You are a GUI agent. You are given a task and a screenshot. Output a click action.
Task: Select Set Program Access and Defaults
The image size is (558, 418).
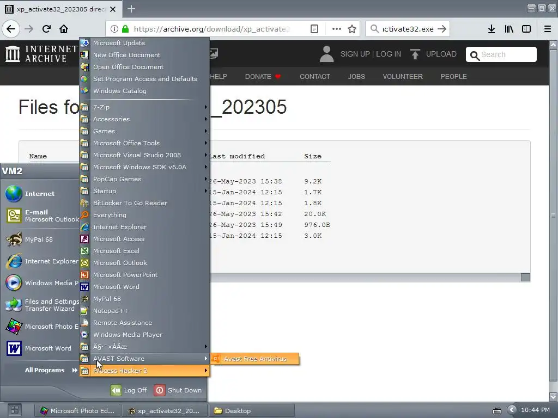click(x=144, y=79)
